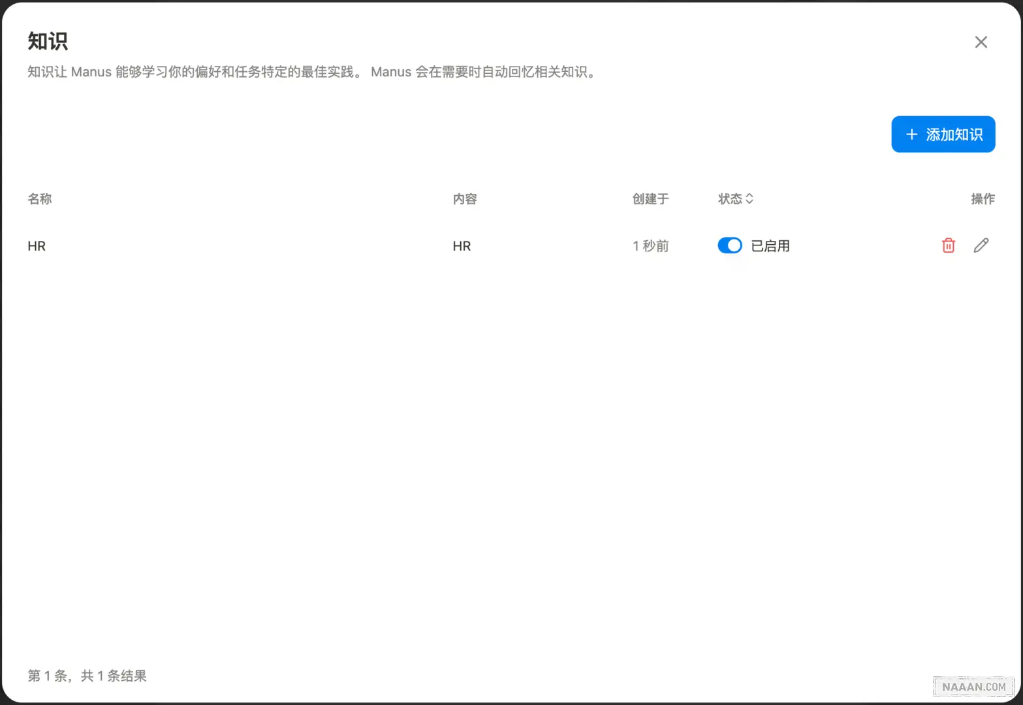This screenshot has width=1023, height=705.
Task: Click the NAAAN.COM watermark badge
Action: coord(973,686)
